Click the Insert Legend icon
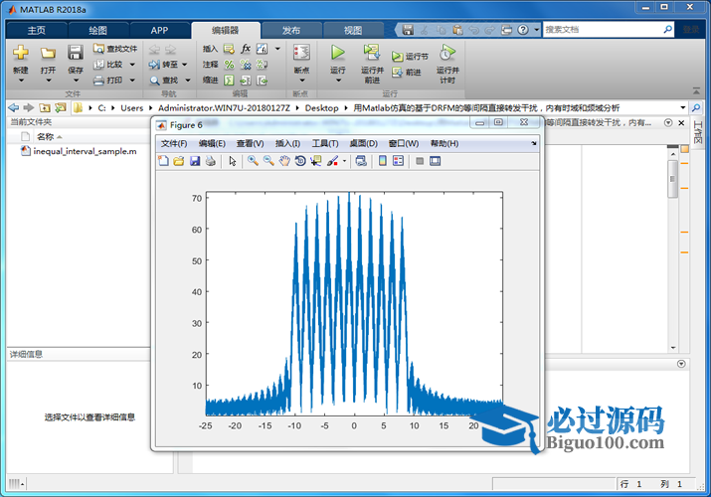 398,161
